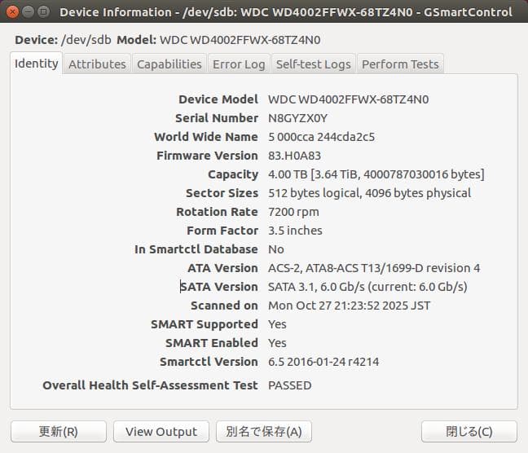
Task: Close the window with the red title-bar button
Action: (13, 12)
